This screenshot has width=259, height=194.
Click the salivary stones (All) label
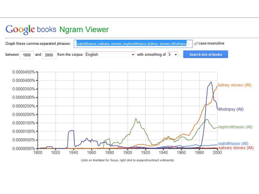pos(236,148)
